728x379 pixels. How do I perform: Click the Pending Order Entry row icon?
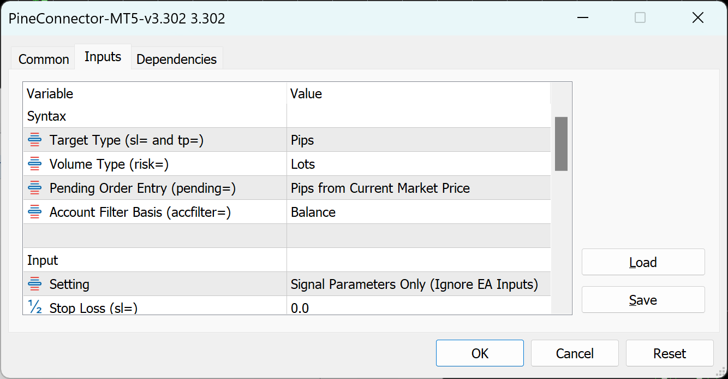(x=34, y=188)
